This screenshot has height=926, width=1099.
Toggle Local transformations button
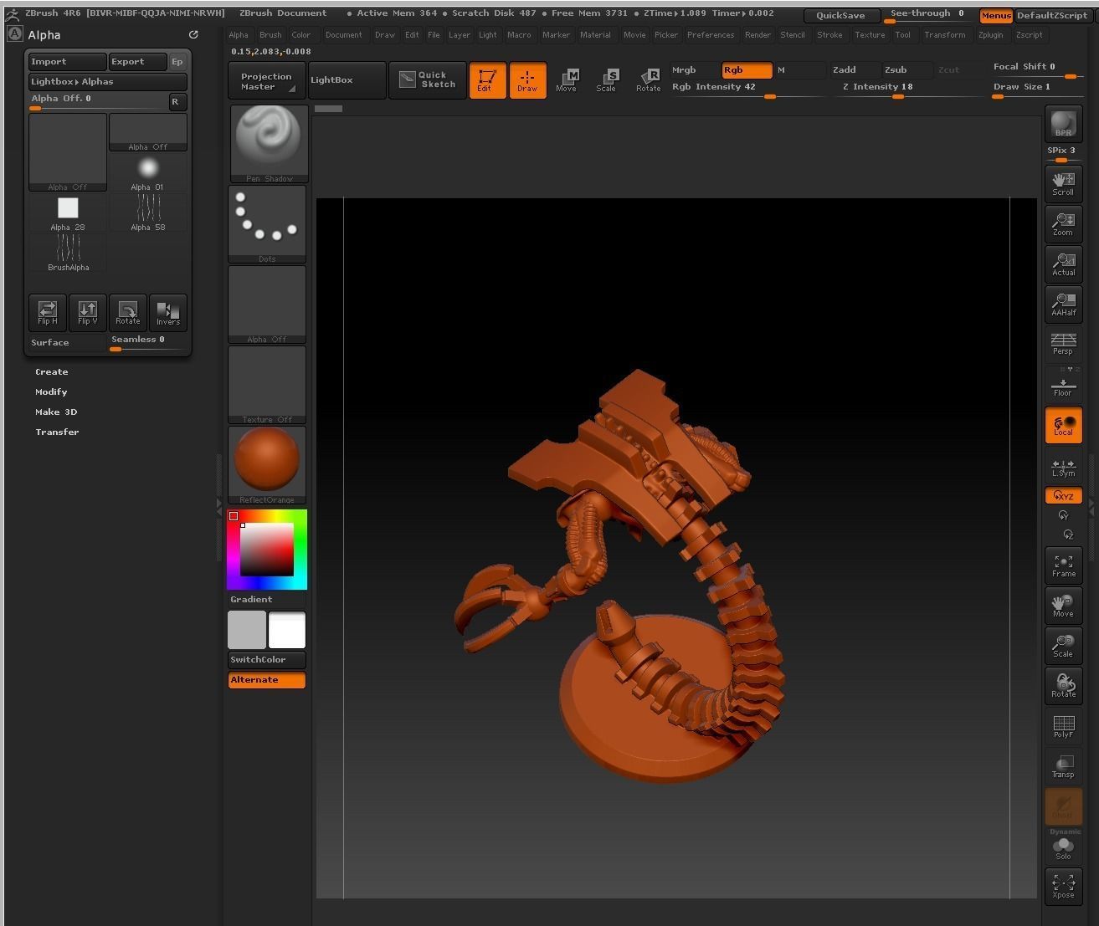point(1063,425)
